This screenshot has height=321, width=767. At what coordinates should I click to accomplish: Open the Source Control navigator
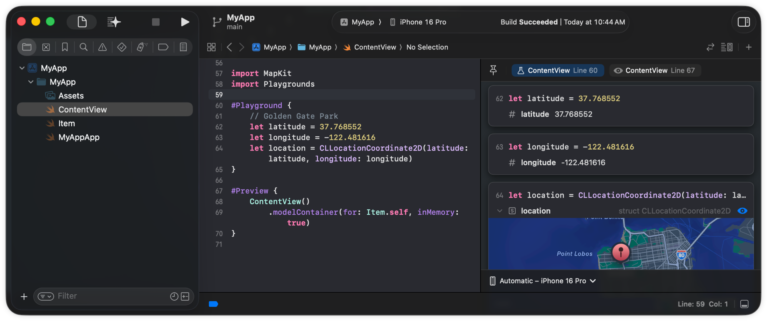pos(46,47)
